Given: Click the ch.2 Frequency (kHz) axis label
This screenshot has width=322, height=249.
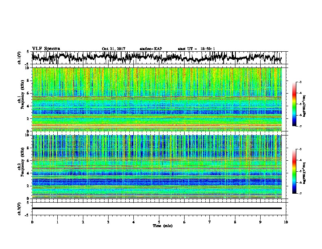Looking at the screenshot, I should pos(21,162).
